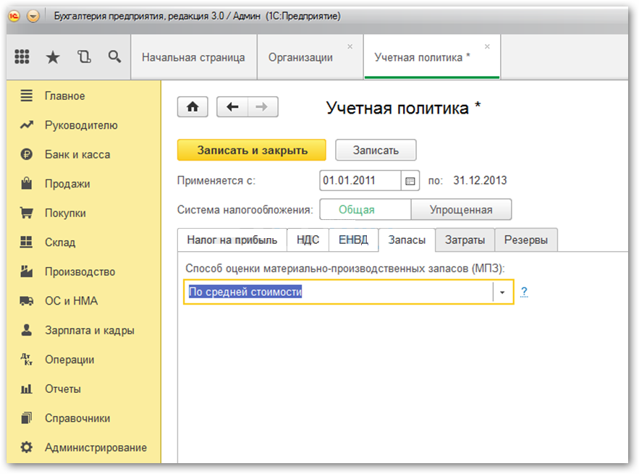Viewport: 639px width, 474px height.
Task: Click the 31.12.2013 end date text
Action: (x=480, y=180)
